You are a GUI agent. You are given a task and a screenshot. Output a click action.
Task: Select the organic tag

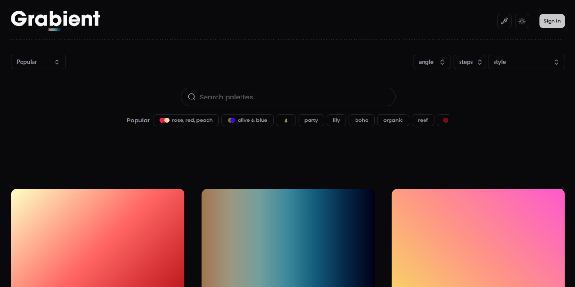coord(393,121)
